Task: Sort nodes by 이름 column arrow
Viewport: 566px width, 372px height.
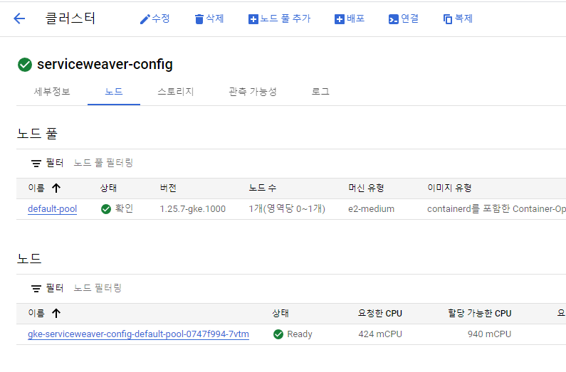Action: click(x=57, y=314)
